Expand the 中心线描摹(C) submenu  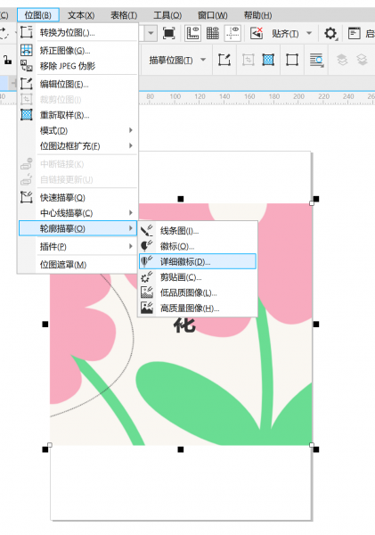click(x=77, y=213)
